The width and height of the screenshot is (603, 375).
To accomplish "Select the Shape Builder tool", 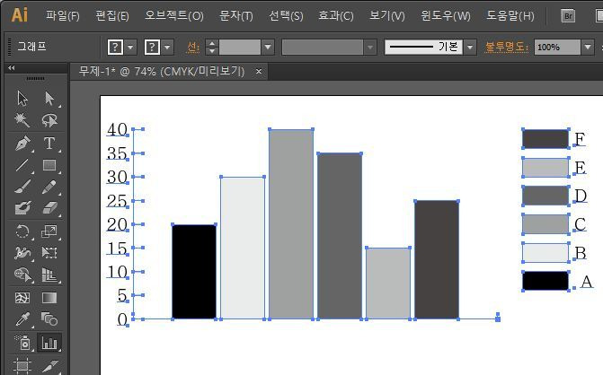I will (x=23, y=275).
